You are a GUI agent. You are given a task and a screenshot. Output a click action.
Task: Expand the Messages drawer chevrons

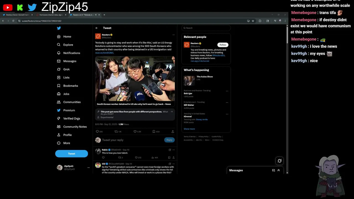click(278, 170)
